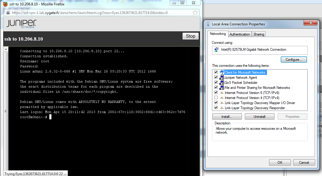322x176 pixels.
Task: Select the File and Printer Sharing icon
Action: coord(222,88)
